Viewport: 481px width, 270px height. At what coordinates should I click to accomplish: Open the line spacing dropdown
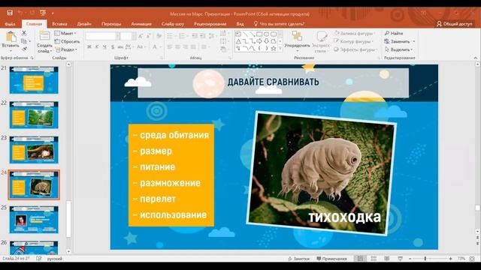[x=212, y=36]
